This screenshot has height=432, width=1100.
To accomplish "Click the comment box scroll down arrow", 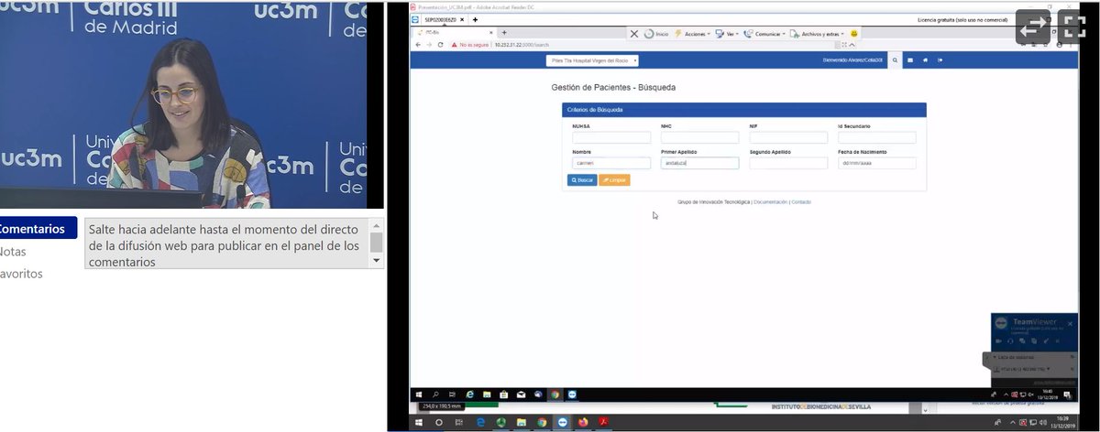I will coord(377,261).
